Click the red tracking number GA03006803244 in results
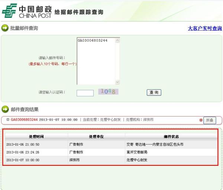223x190 pixels. pos(24,120)
